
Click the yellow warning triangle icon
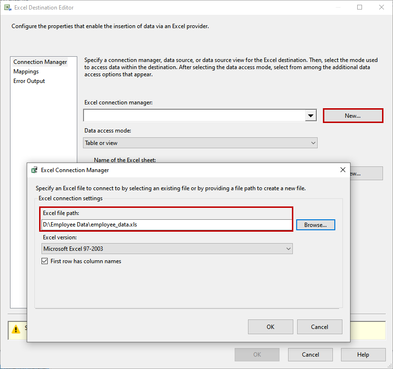click(x=16, y=329)
